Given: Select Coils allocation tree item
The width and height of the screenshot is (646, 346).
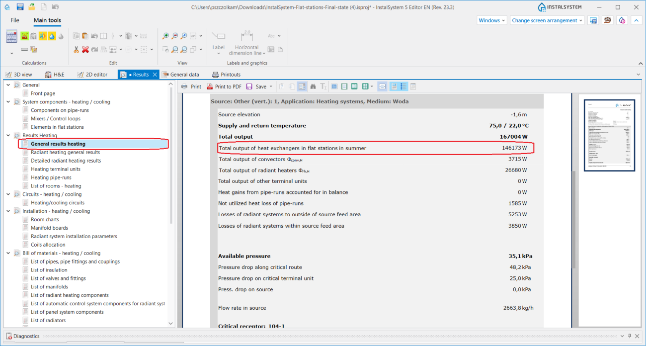Looking at the screenshot, I should pos(48,245).
